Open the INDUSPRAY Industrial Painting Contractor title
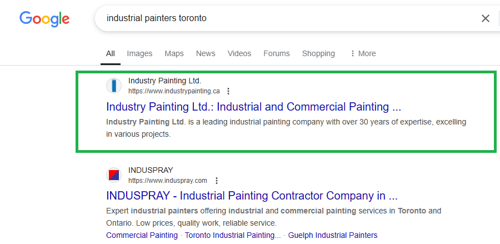500x244 pixels. coord(252,196)
